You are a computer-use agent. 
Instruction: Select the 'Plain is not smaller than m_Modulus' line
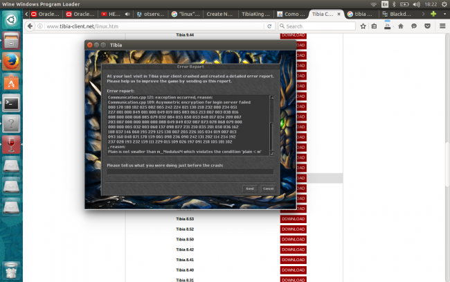(x=185, y=152)
